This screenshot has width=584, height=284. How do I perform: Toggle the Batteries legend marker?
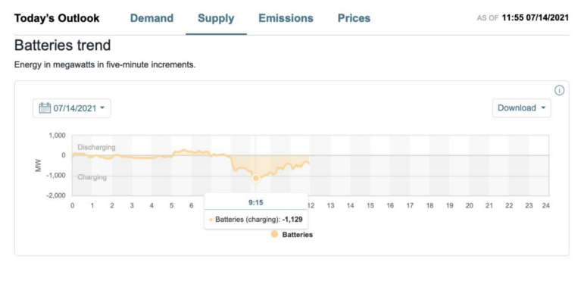point(274,235)
